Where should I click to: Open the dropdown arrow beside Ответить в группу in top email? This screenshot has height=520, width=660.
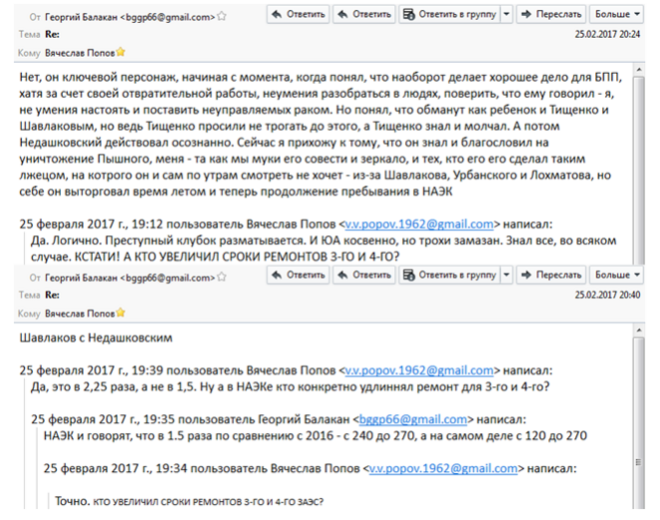[507, 14]
